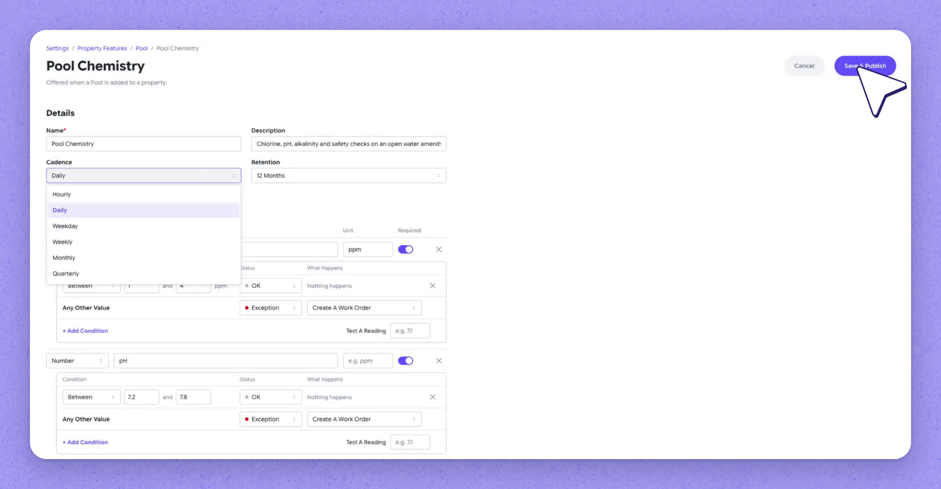Screen dimensions: 941x489
Task: Click the 7.2 lower bound field
Action: tap(141, 397)
